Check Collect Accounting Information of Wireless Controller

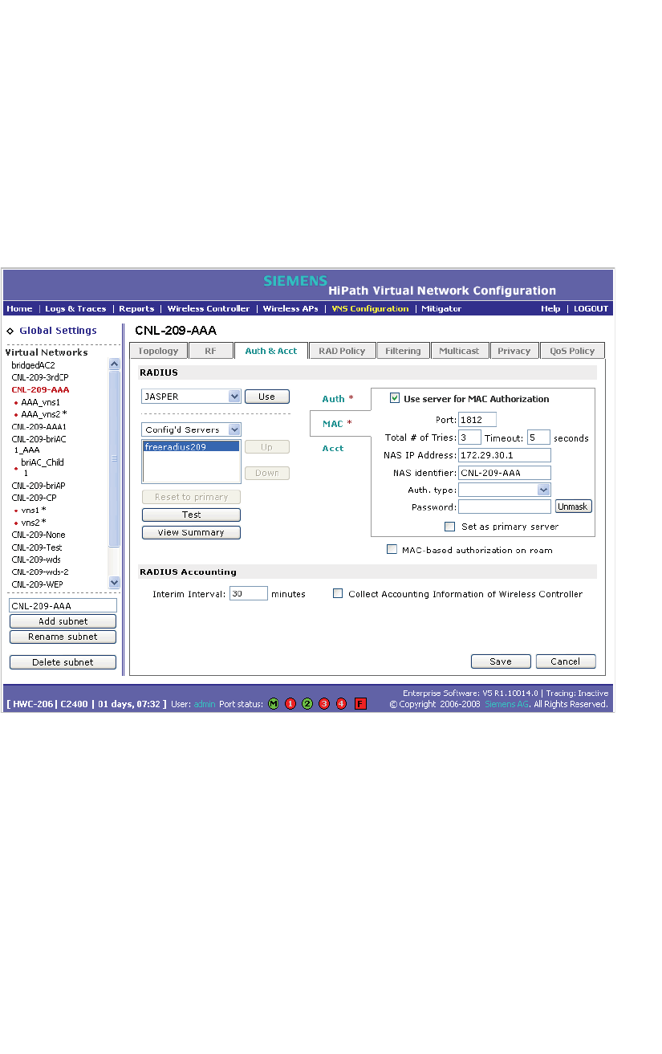[x=338, y=594]
